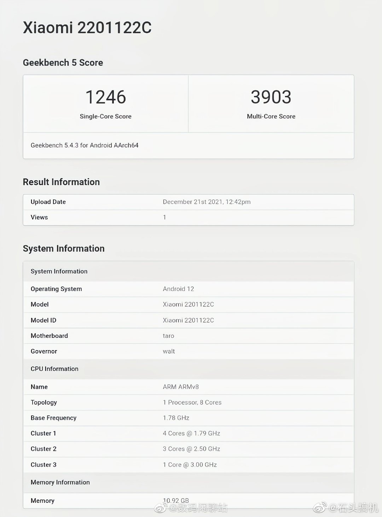Viewport: 382px width, 517px height.
Task: Select Geekbench 5.4.3 for Android AArch64 text
Action: coord(85,145)
